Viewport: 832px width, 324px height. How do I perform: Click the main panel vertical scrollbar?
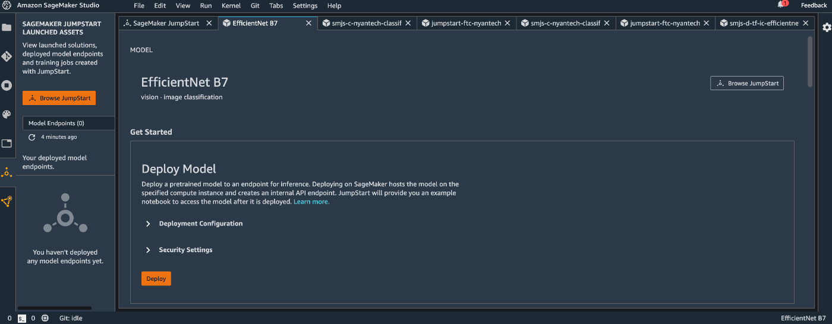point(809,62)
